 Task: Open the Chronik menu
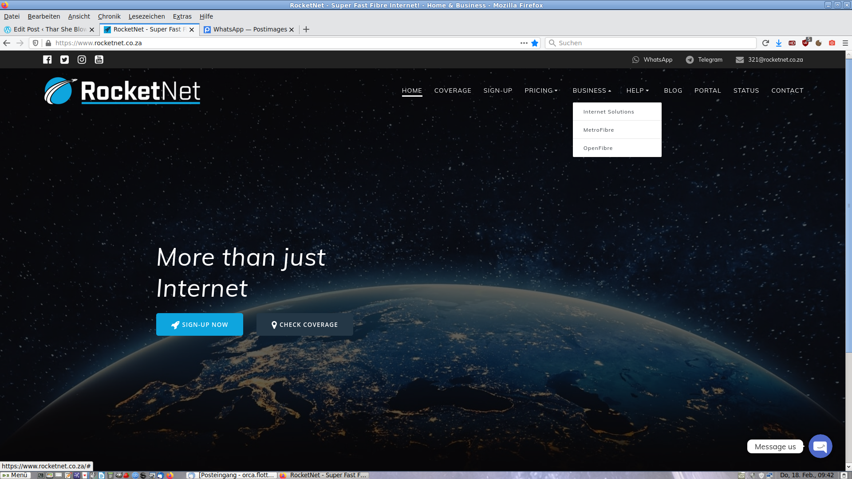[x=109, y=16]
